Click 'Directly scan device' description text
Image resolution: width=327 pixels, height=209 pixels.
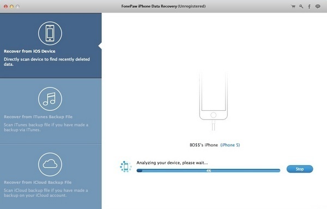[47, 62]
